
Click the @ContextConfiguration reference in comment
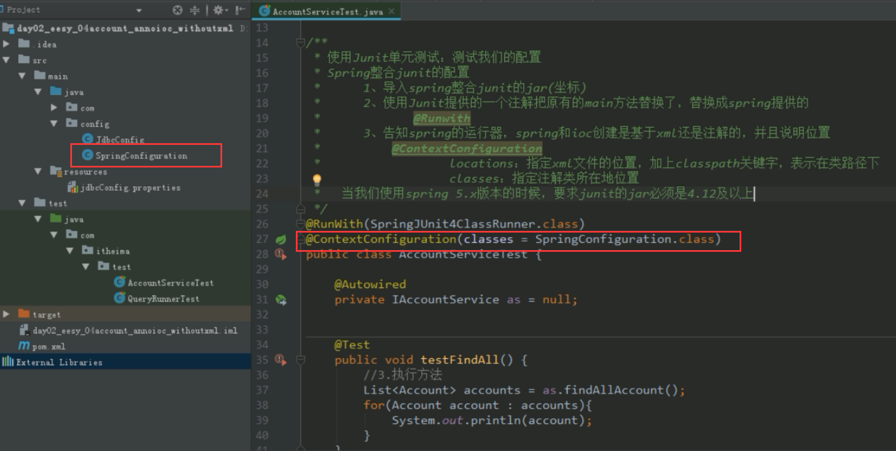point(467,148)
